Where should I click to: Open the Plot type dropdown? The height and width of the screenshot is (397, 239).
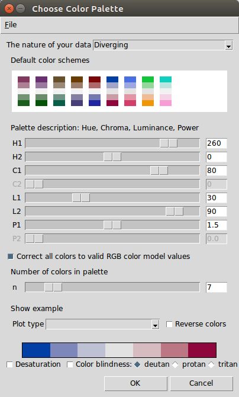103,324
